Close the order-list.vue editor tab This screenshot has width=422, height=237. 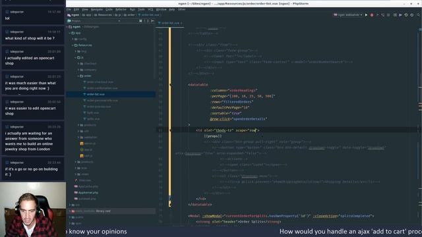181,23
